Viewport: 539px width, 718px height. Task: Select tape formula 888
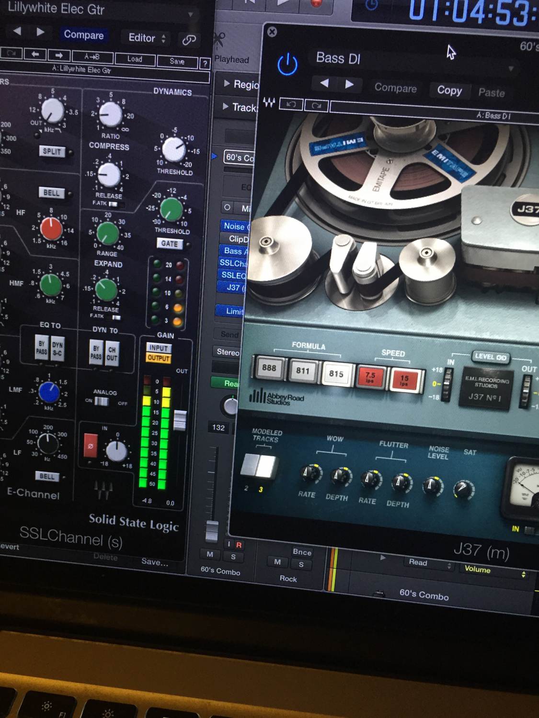coord(269,368)
